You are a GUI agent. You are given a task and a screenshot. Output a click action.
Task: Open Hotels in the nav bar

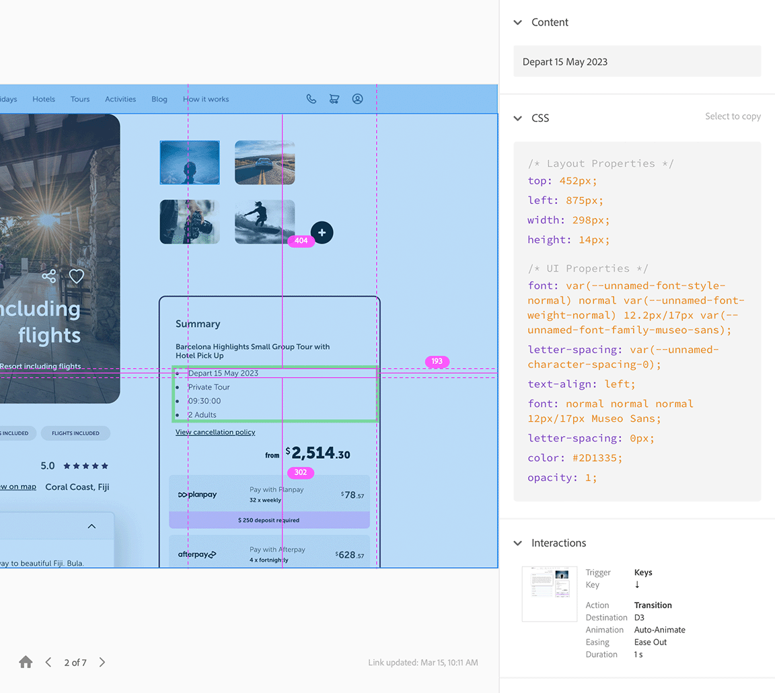(x=44, y=99)
